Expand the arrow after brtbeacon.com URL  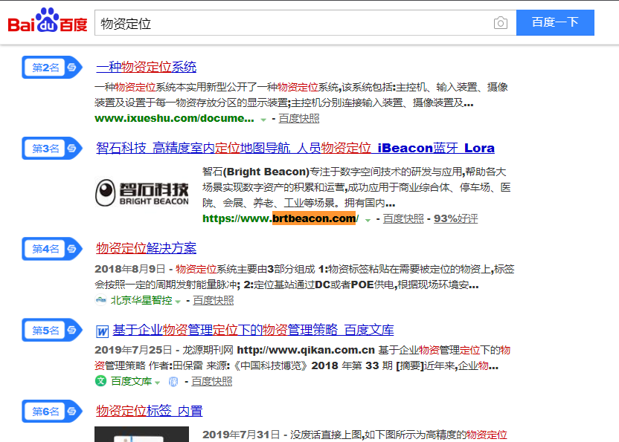368,220
